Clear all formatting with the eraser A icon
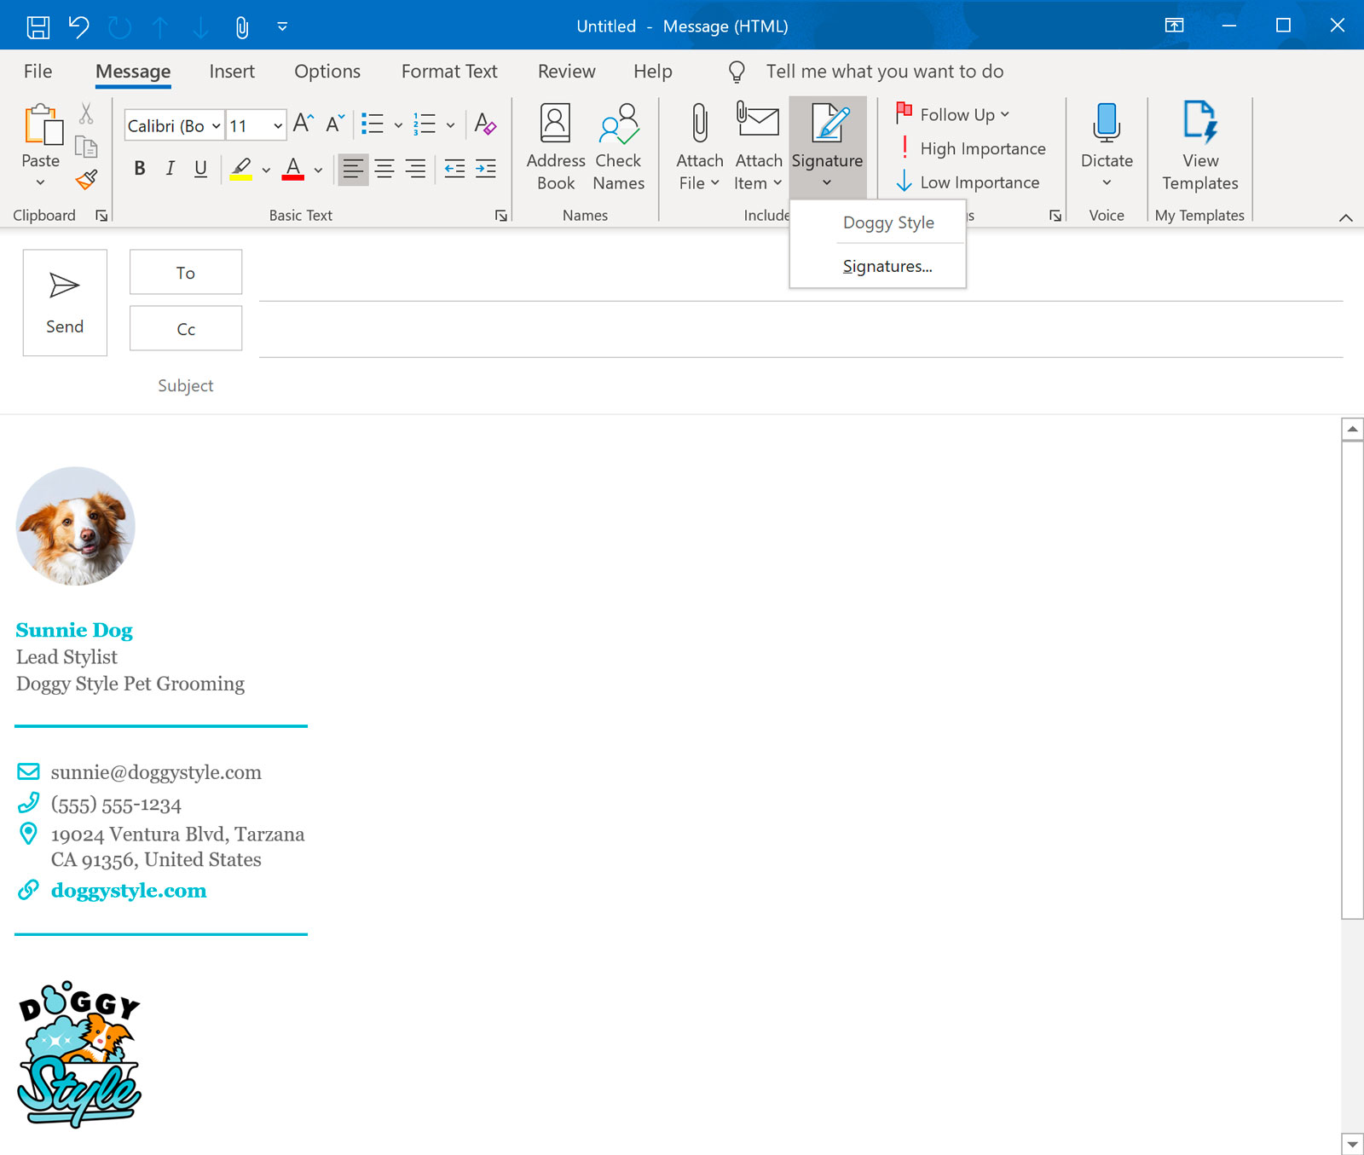1364x1155 pixels. coord(485,124)
